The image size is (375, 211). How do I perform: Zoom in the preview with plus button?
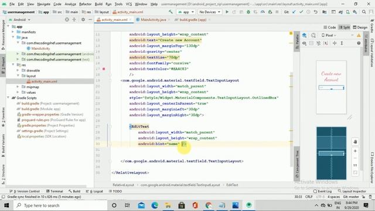pos(355,151)
